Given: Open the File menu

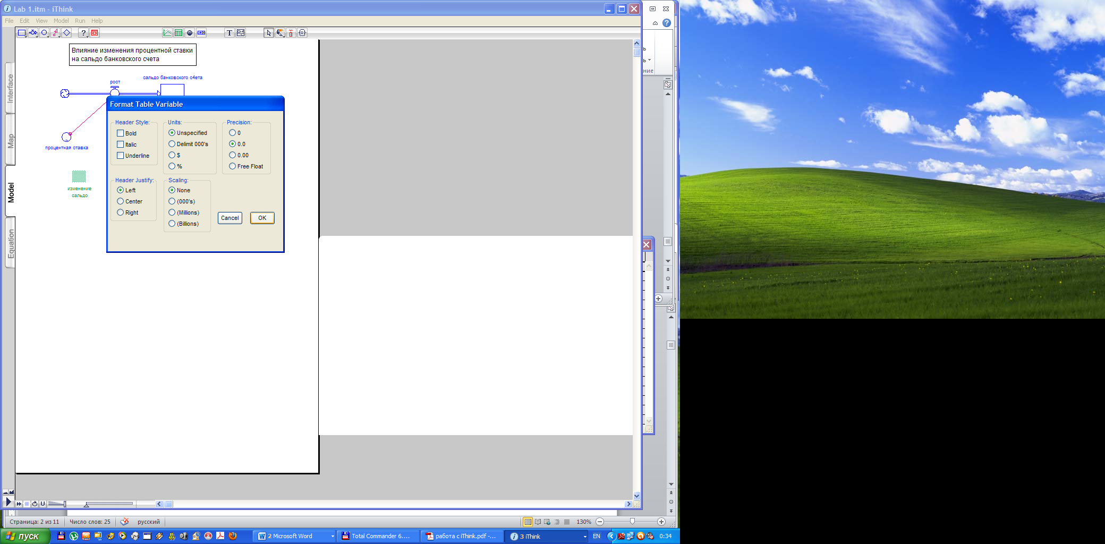Looking at the screenshot, I should point(9,21).
